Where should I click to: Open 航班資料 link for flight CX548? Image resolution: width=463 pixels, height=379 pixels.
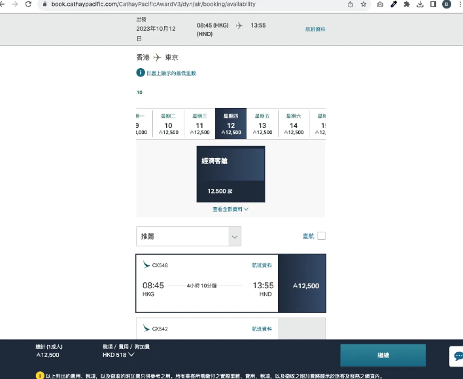(262, 265)
